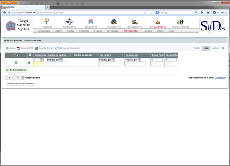The width and height of the screenshot is (230, 166).
Task: Open the DevolucionEntrada people icon
Action: pyautogui.click(x=180, y=22)
